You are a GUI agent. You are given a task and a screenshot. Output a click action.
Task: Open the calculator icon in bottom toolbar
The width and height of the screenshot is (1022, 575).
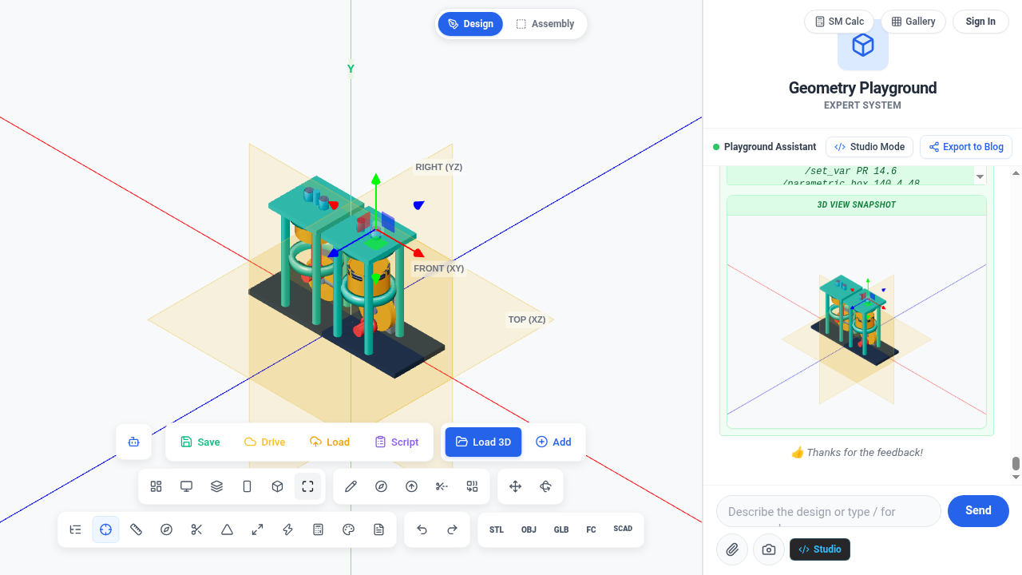coord(319,529)
